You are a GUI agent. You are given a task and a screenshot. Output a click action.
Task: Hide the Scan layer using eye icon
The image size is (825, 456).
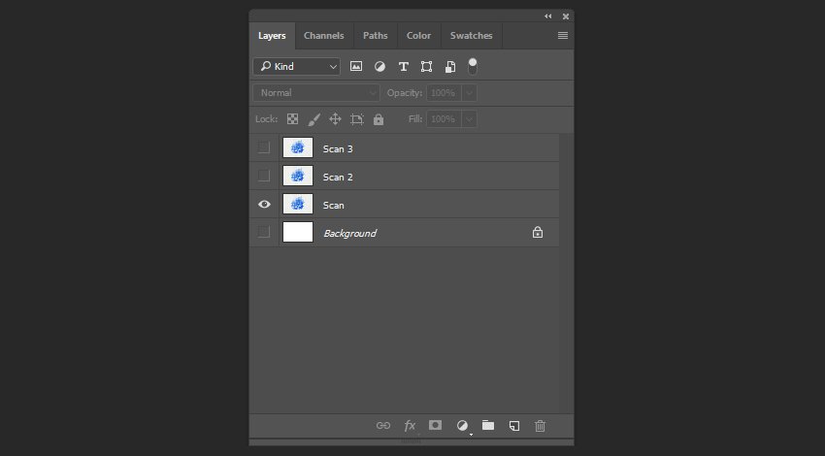[263, 205]
